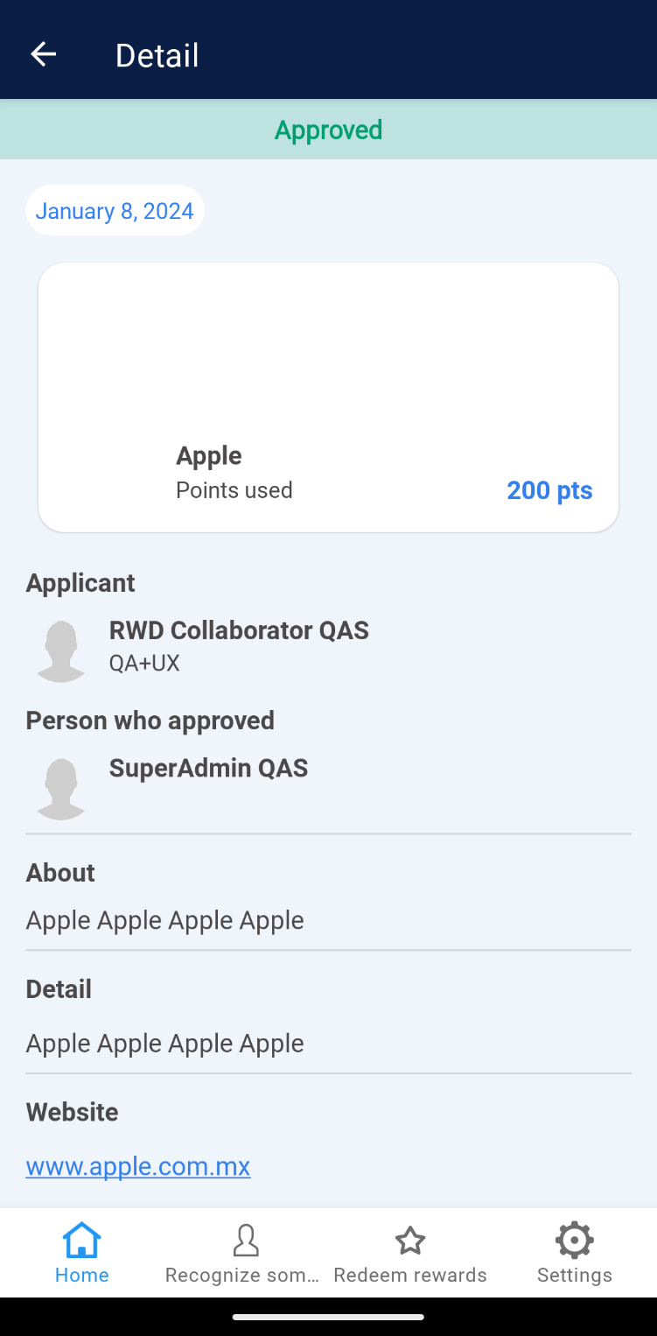Tap the Approved status banner

(x=328, y=130)
